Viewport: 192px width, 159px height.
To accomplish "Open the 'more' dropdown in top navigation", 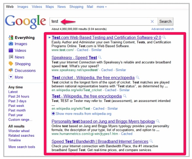I will 101,7.
